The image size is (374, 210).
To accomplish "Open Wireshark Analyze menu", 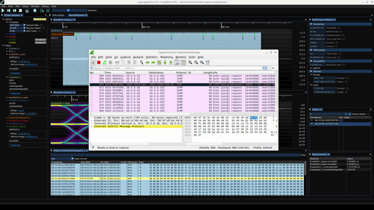I will pos(138,57).
